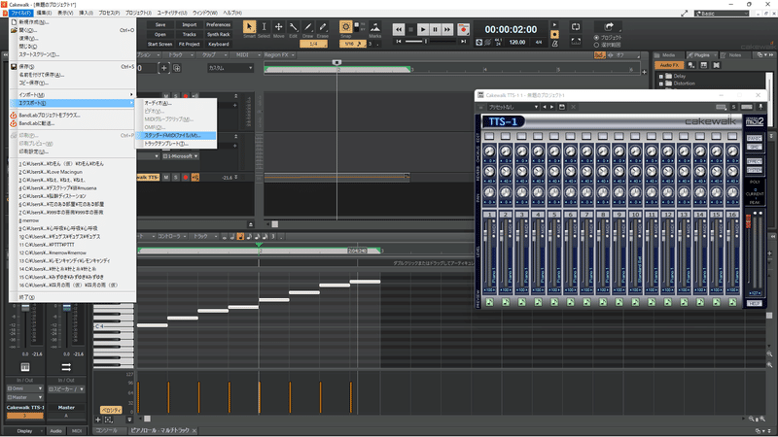This screenshot has height=437, width=778.
Task: Click the Save button
Action: coord(160,25)
